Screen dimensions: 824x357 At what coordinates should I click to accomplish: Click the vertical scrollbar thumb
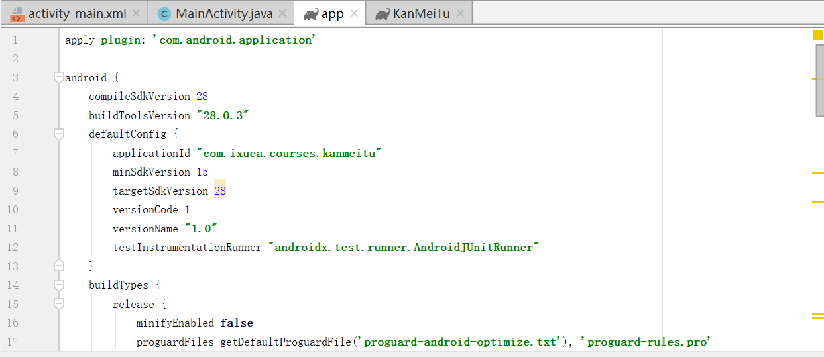(x=819, y=81)
